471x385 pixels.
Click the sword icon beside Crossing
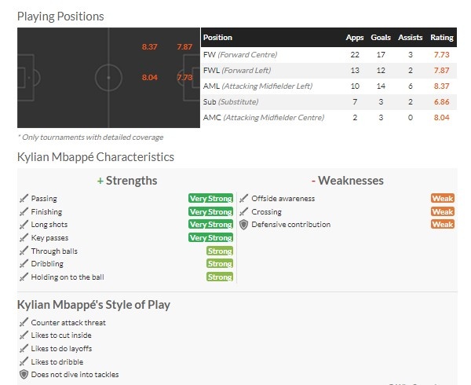[244, 212]
